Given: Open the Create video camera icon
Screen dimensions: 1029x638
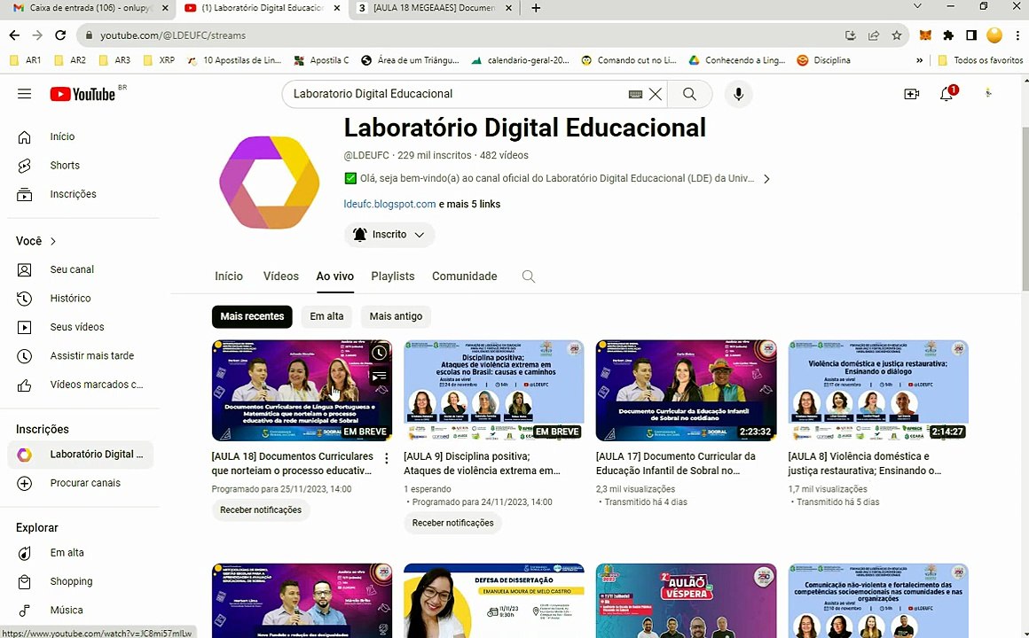Looking at the screenshot, I should (x=912, y=94).
